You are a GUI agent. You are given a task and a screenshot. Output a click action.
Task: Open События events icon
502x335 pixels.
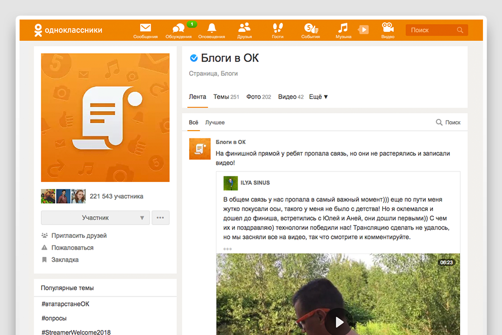coord(310,28)
